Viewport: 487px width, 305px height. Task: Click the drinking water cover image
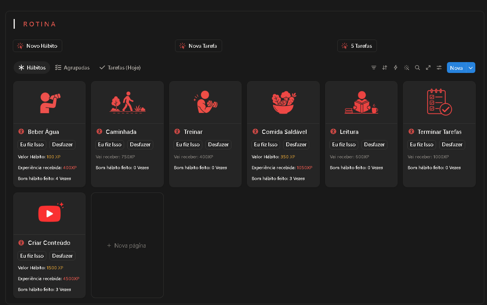click(x=49, y=102)
